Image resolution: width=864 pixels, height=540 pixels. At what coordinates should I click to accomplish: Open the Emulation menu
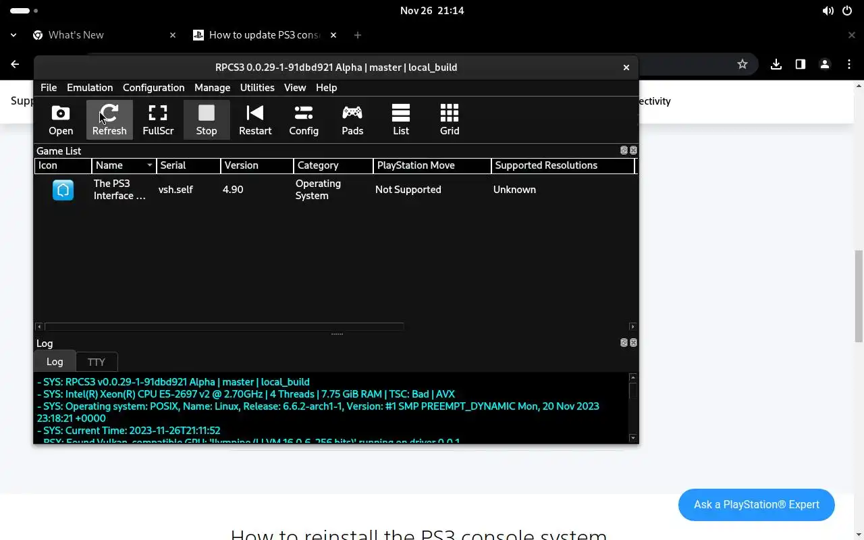tap(90, 88)
